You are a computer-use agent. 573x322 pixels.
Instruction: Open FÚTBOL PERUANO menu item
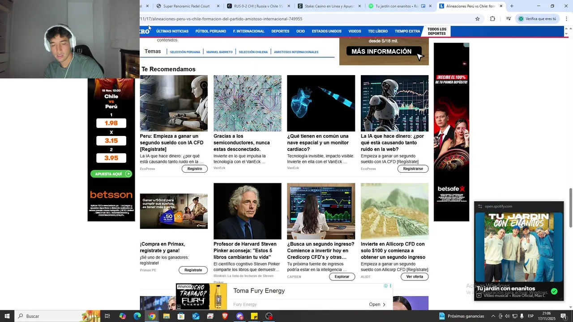pyautogui.click(x=211, y=31)
